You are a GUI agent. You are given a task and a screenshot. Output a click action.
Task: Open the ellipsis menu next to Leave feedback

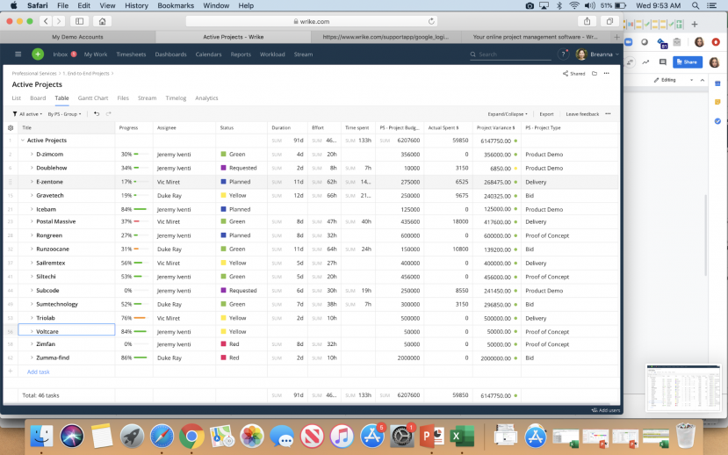(609, 114)
